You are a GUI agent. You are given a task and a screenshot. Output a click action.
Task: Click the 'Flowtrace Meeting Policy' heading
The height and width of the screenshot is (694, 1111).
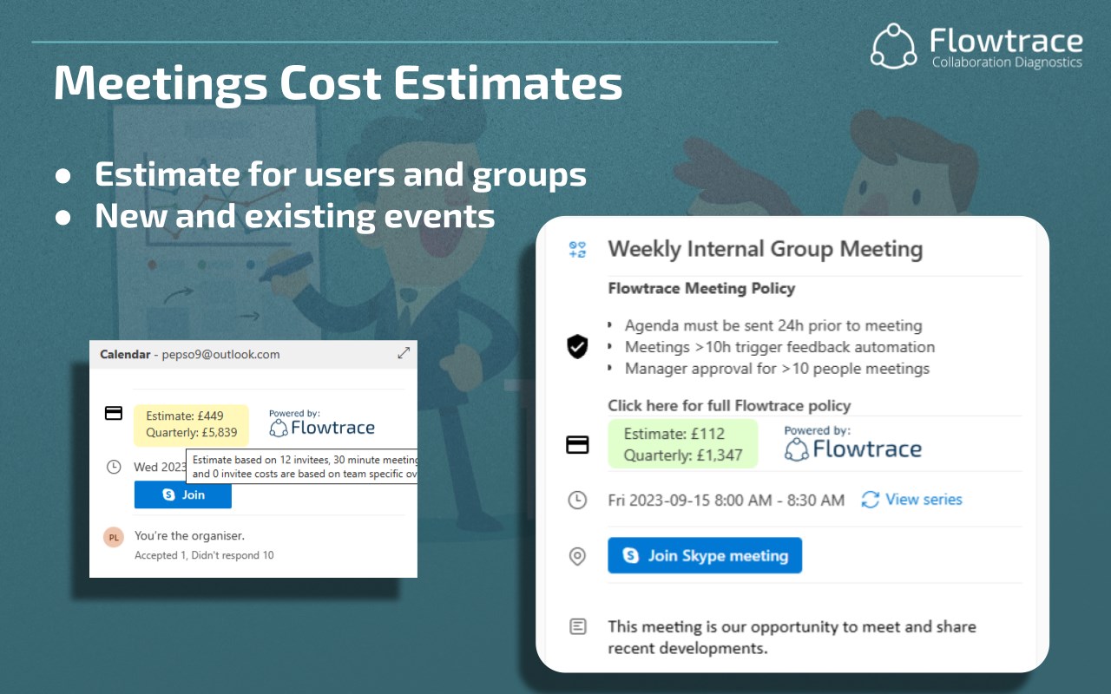click(x=701, y=288)
